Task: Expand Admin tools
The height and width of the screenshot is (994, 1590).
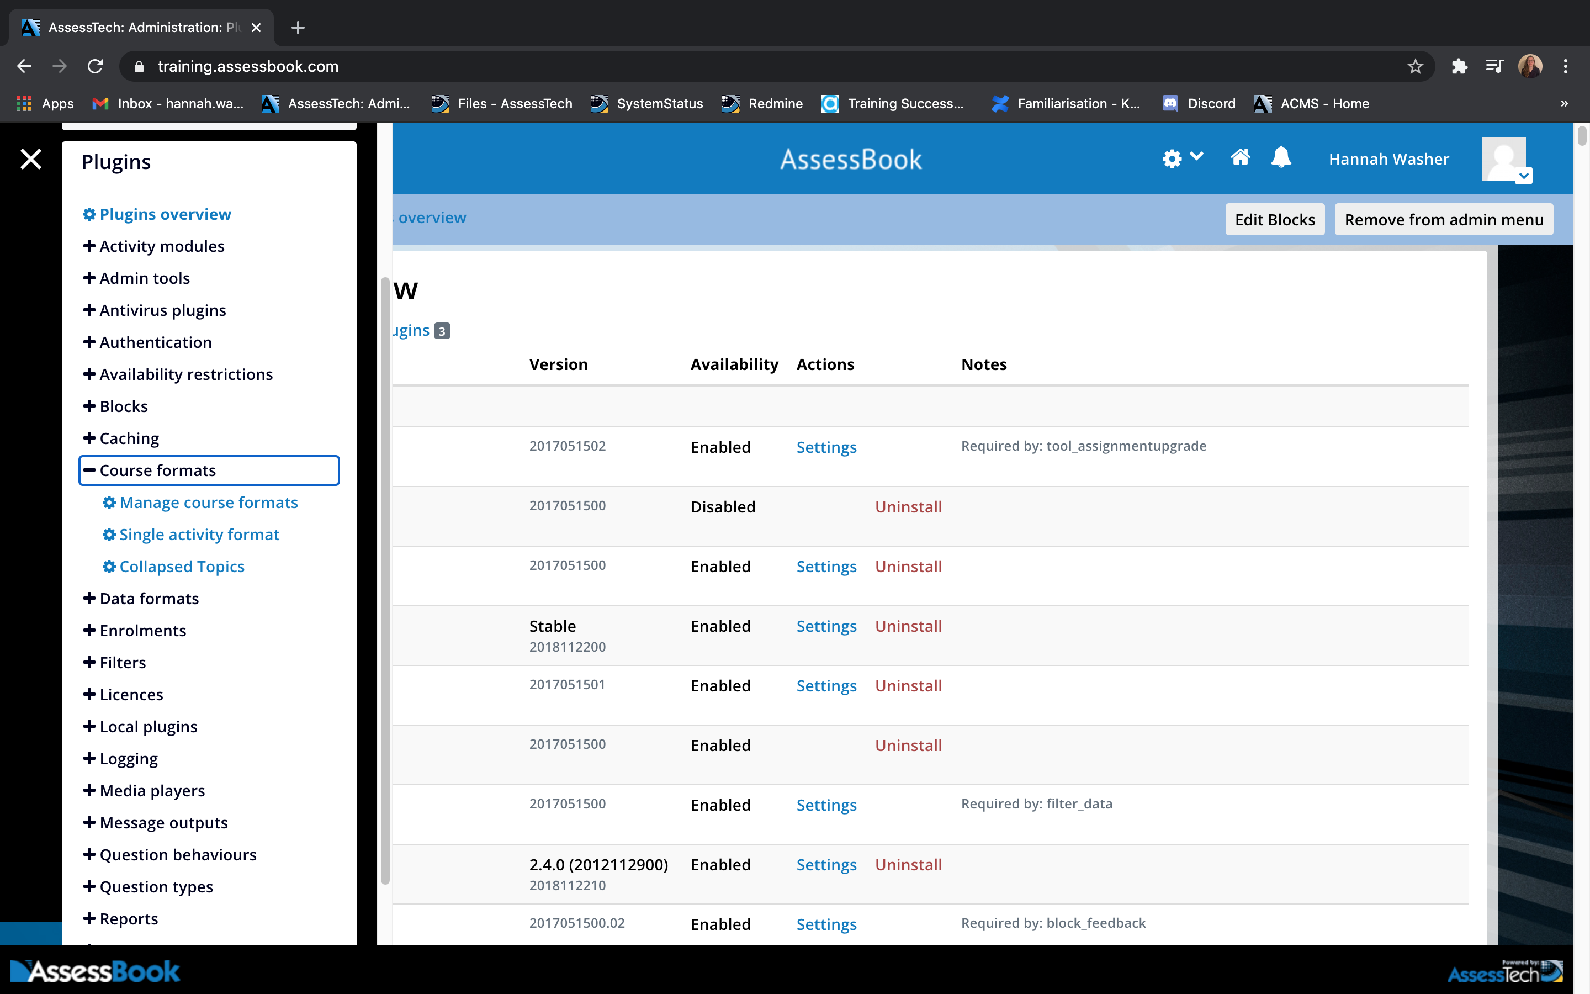Action: point(137,278)
